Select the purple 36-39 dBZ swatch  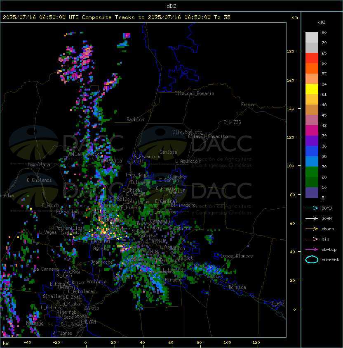(x=312, y=141)
